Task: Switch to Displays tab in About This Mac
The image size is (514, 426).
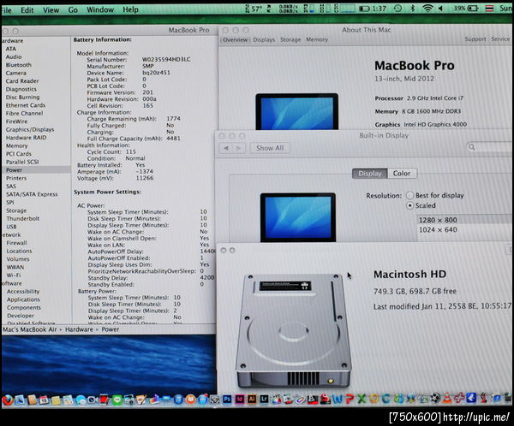Action: pos(264,39)
